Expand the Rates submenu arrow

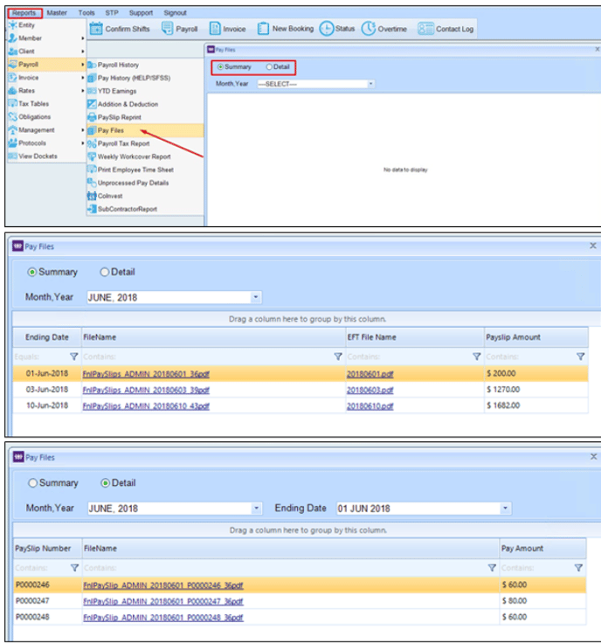point(82,91)
